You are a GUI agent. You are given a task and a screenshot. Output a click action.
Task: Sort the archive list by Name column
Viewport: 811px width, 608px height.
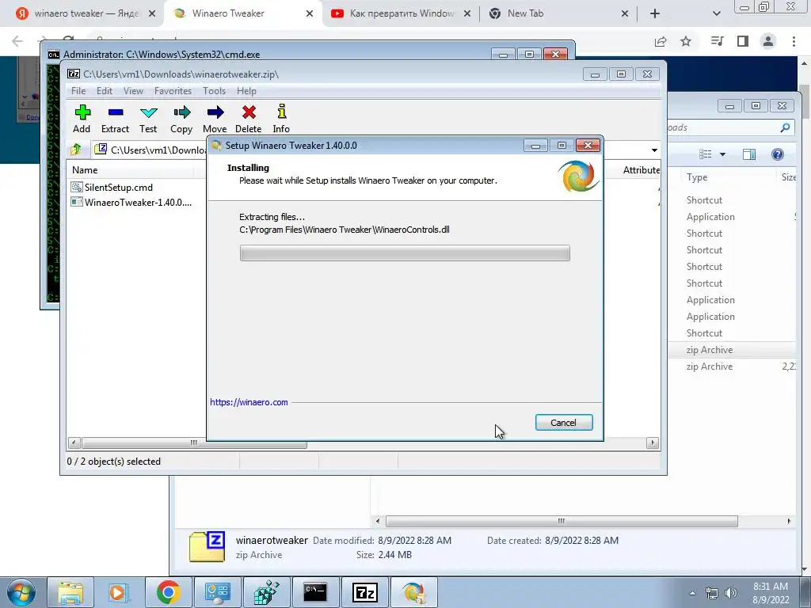[x=85, y=170]
